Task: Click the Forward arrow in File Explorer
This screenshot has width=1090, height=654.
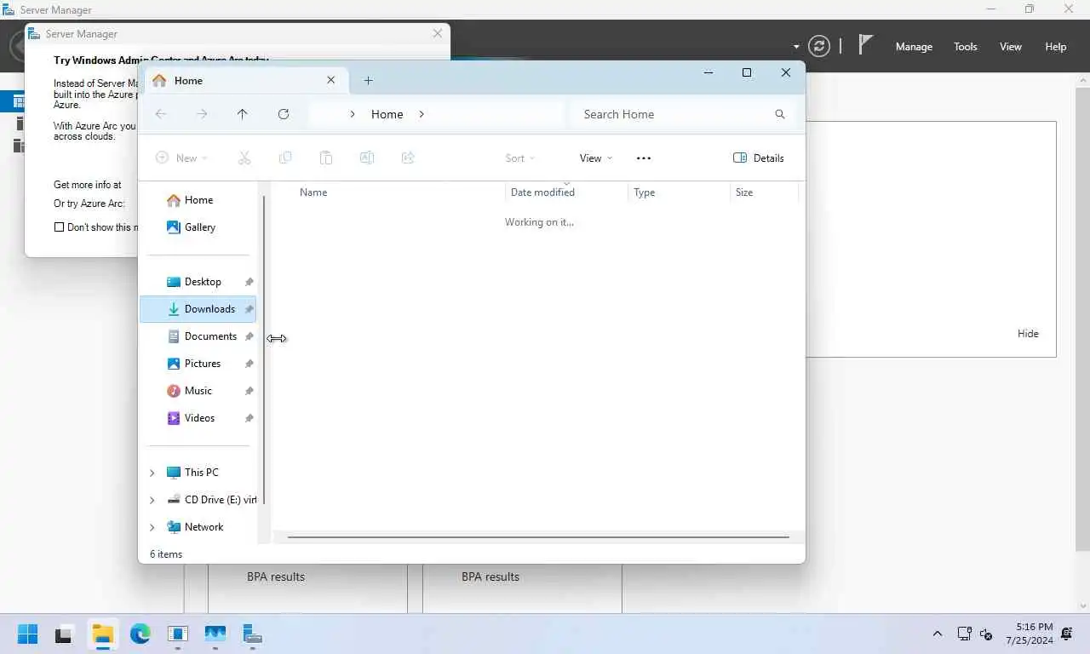Action: (202, 114)
